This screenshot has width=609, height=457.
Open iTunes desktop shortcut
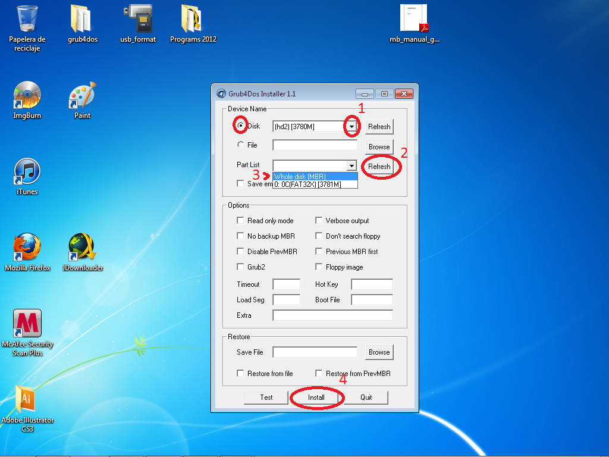pyautogui.click(x=27, y=172)
